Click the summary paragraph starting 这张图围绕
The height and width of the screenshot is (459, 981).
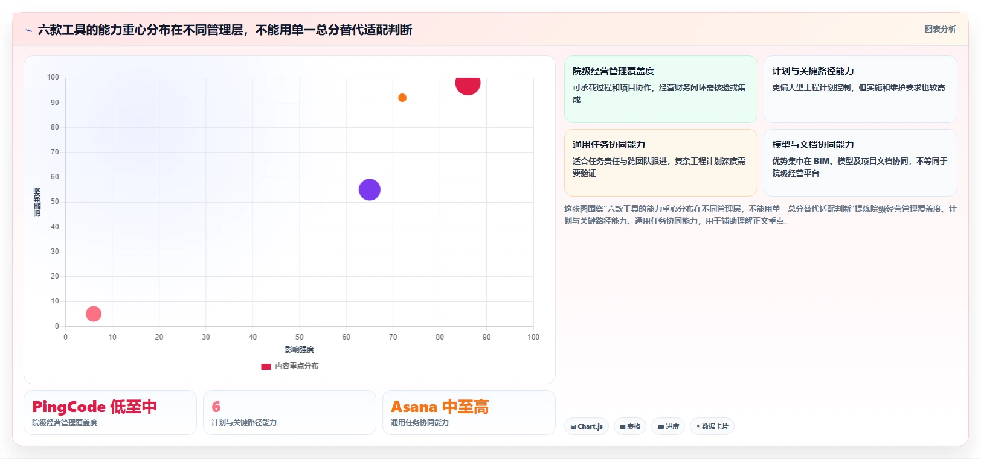[760, 215]
